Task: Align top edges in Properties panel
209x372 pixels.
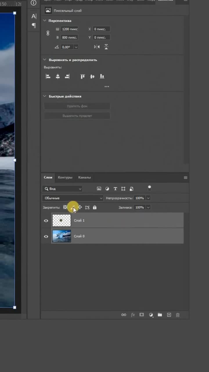Action: pos(83,76)
